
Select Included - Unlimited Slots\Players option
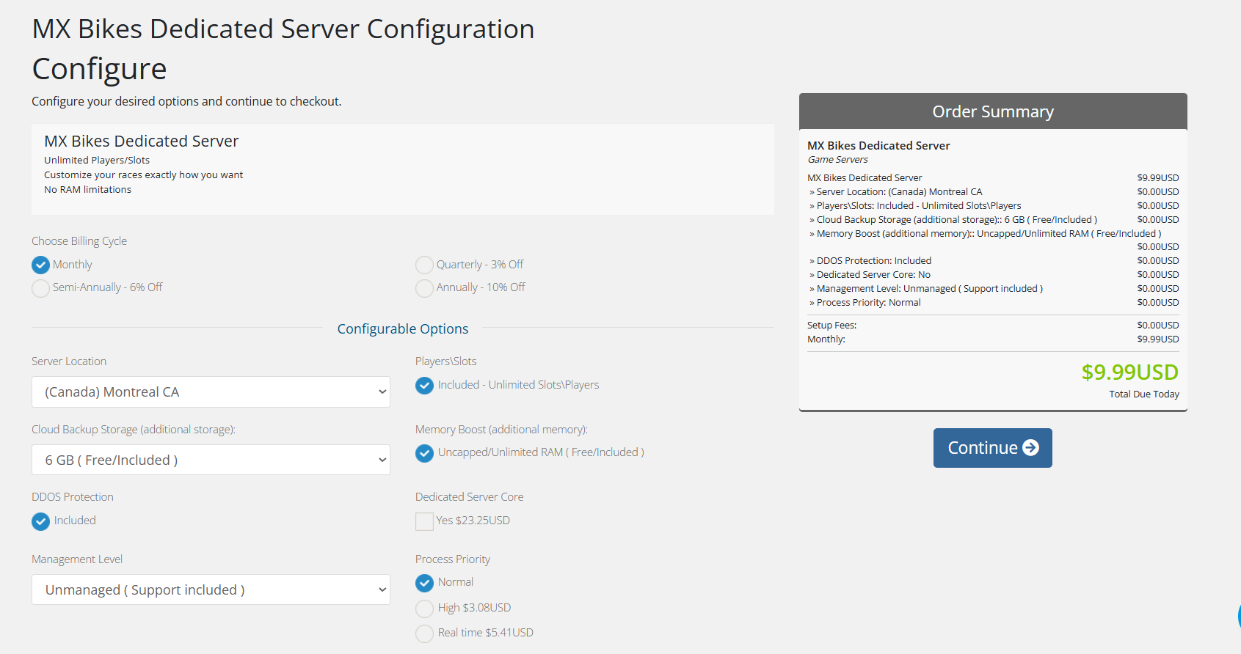[424, 385]
